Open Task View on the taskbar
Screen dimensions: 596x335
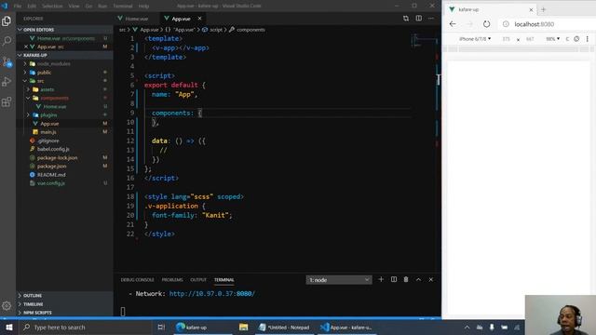point(161,327)
